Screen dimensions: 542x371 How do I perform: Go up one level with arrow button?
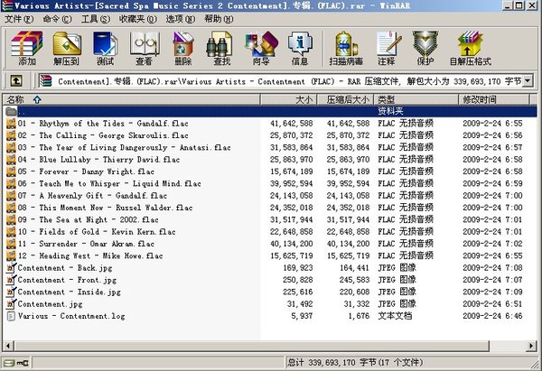(x=16, y=81)
